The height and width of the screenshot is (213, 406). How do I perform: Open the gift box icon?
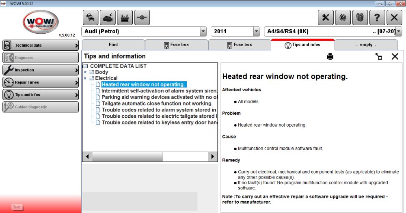coord(360,17)
